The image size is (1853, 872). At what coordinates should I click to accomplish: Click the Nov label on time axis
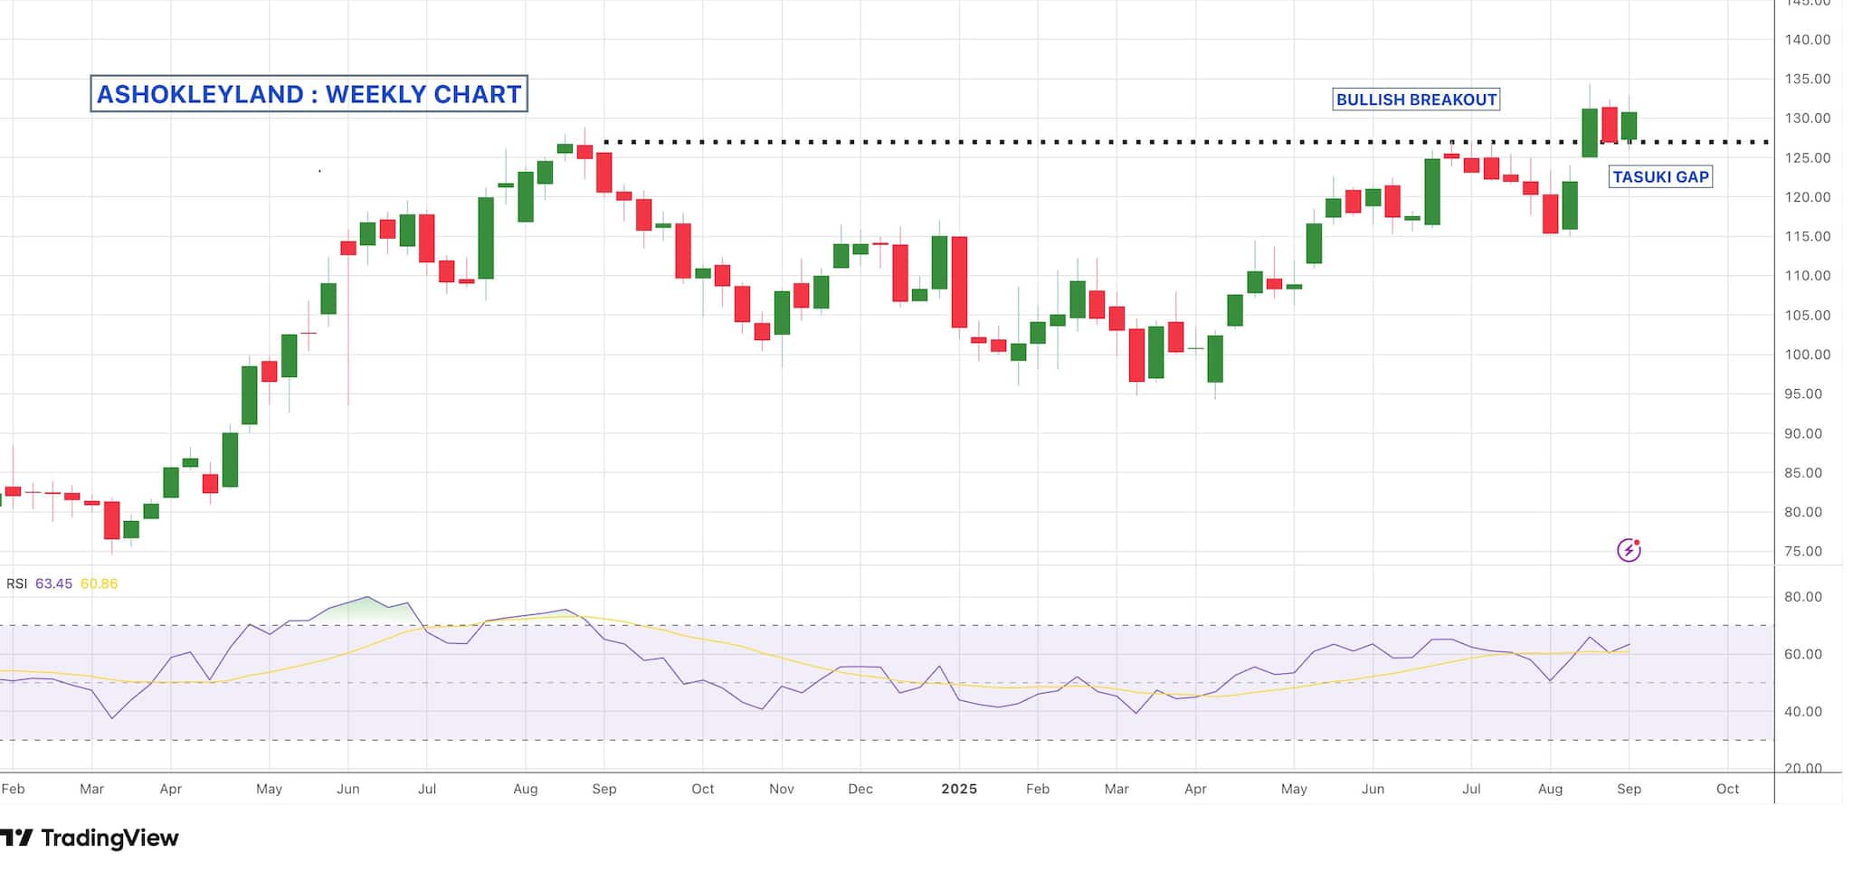click(782, 789)
